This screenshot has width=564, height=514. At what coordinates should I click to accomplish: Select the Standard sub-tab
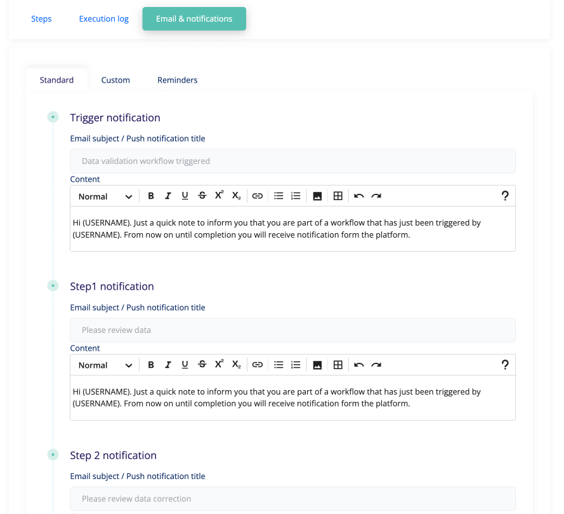56,80
